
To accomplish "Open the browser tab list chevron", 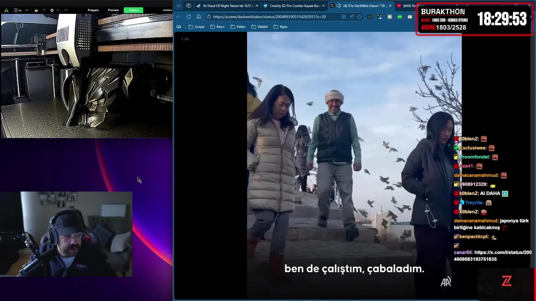I will tap(179, 6).
